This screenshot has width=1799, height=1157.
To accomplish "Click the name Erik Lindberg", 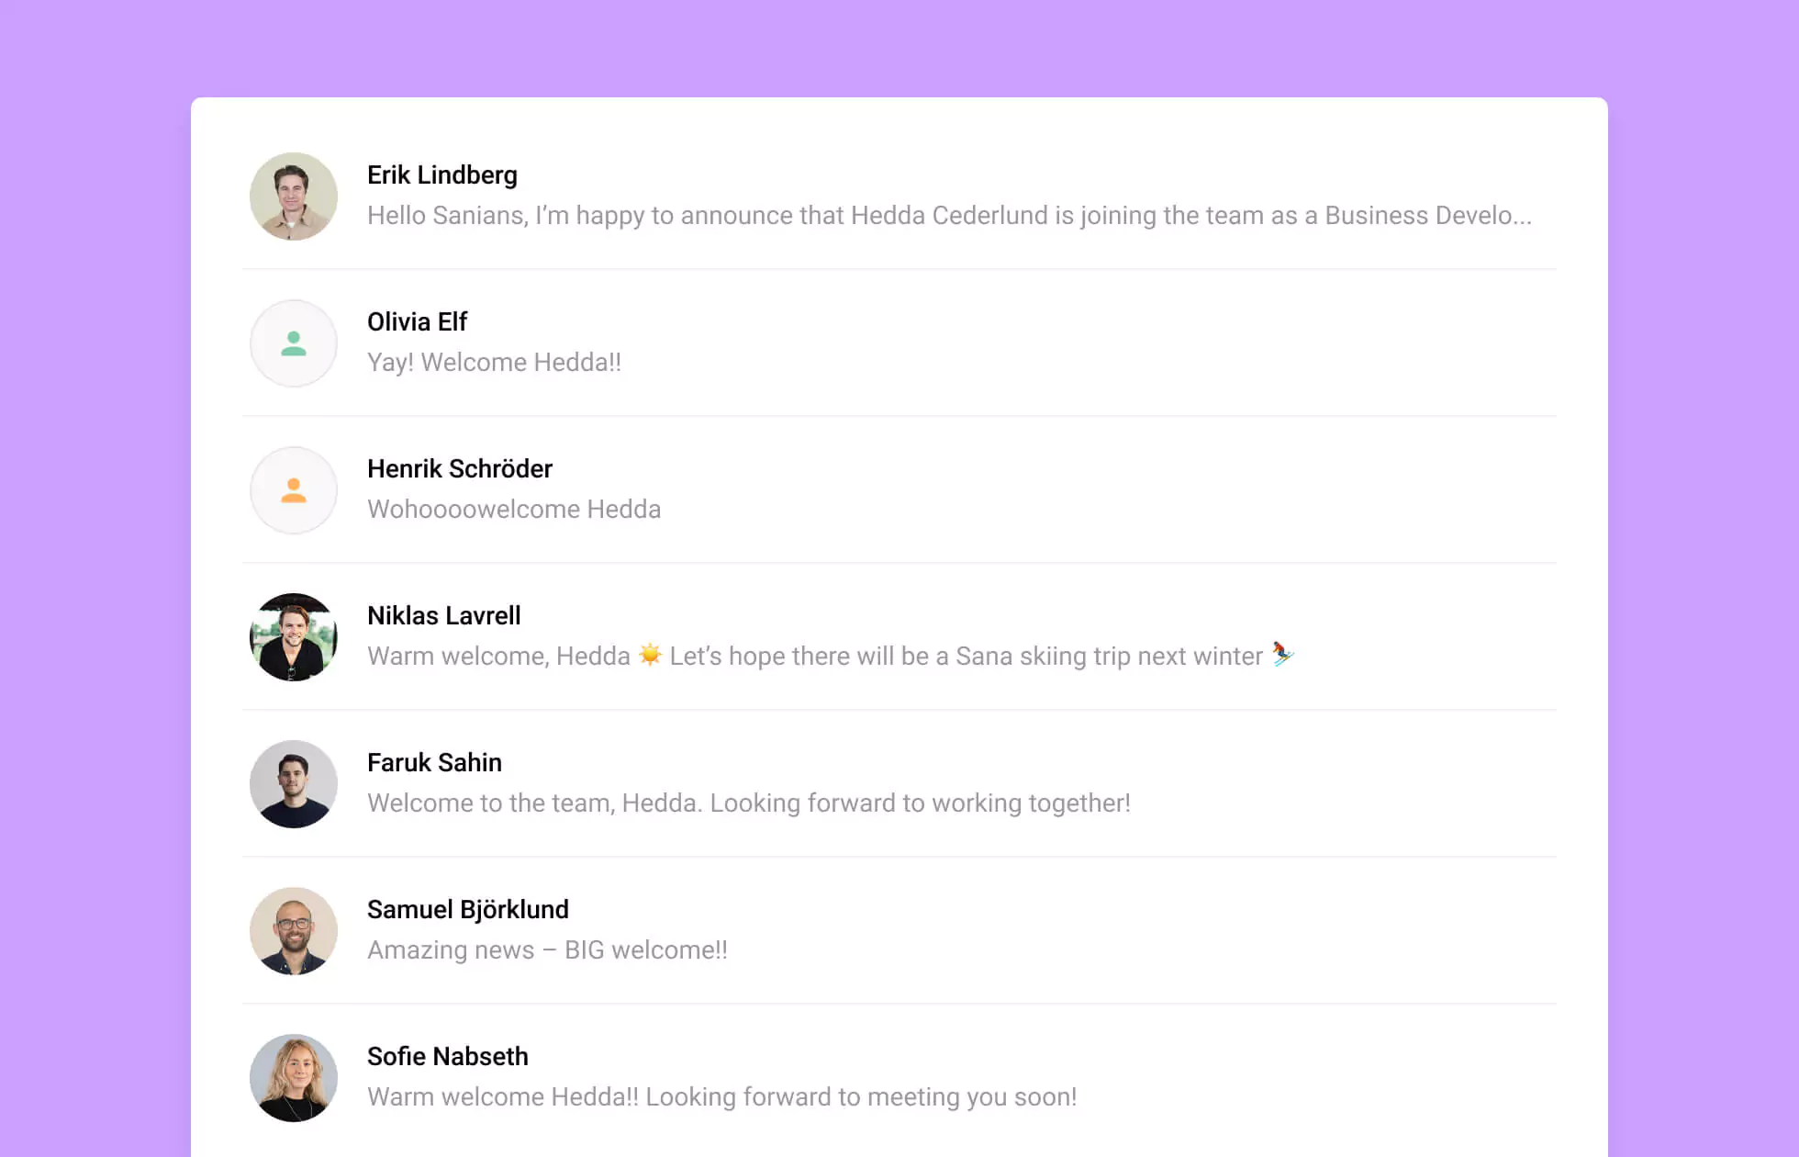I will (x=441, y=174).
